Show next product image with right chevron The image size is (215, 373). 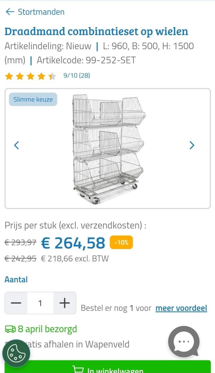(x=192, y=145)
